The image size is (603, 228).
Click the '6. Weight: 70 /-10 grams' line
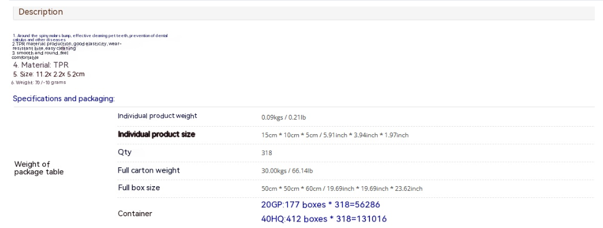38,82
